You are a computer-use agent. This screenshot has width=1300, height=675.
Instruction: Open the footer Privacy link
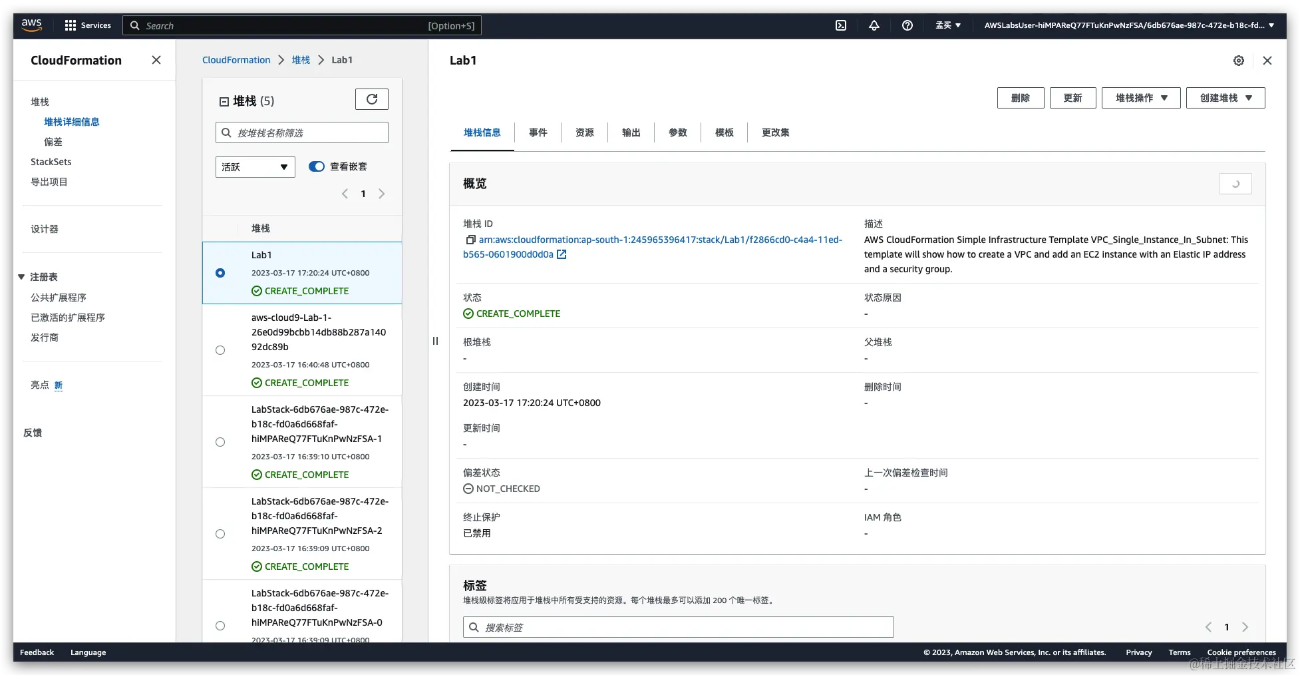tap(1139, 652)
